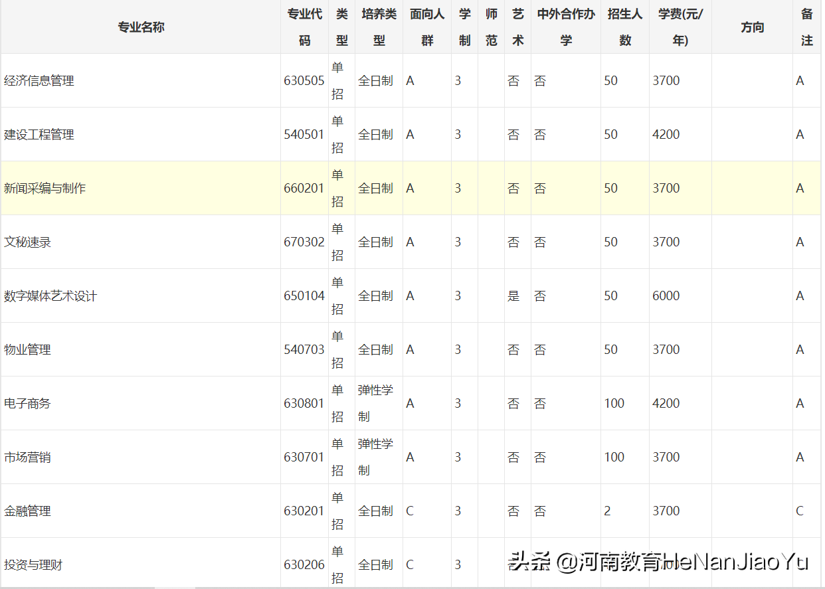Screen dimensions: 825x589
Task: Click the 是 value under 艺术 column
Action: [513, 295]
